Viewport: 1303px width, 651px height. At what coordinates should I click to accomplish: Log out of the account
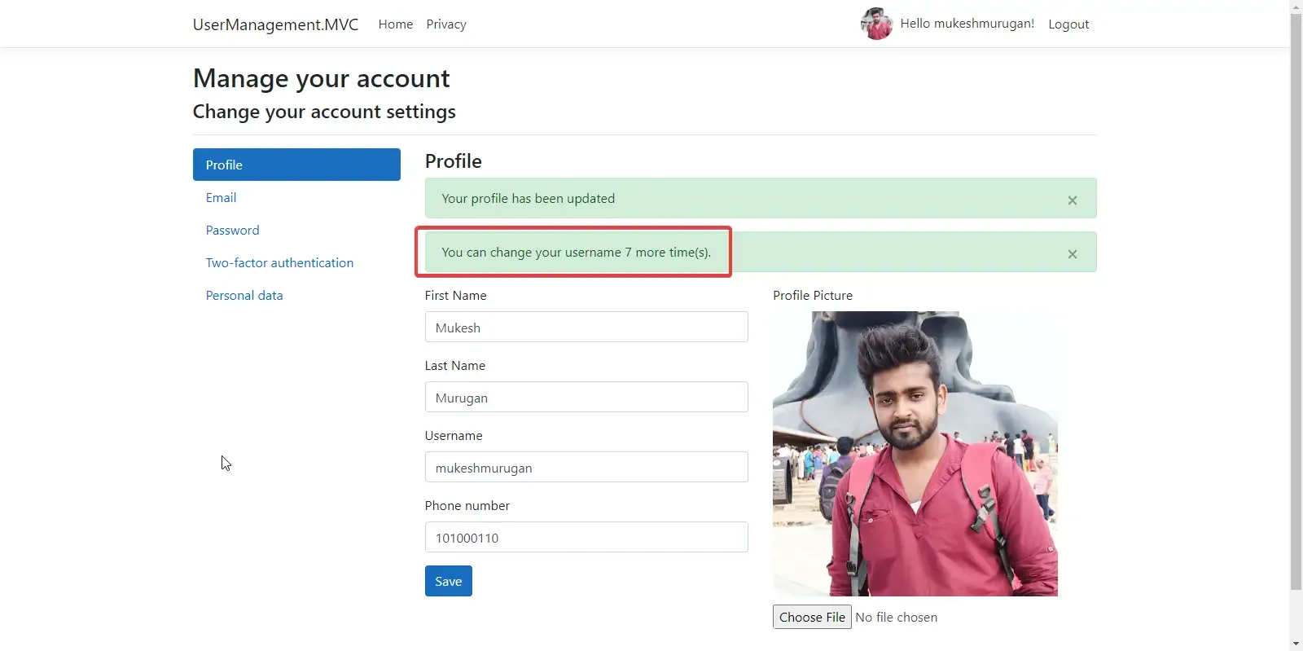[x=1068, y=24]
